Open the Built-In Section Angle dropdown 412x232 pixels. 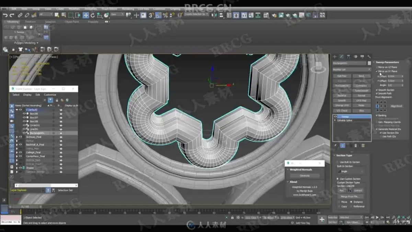(x=350, y=171)
